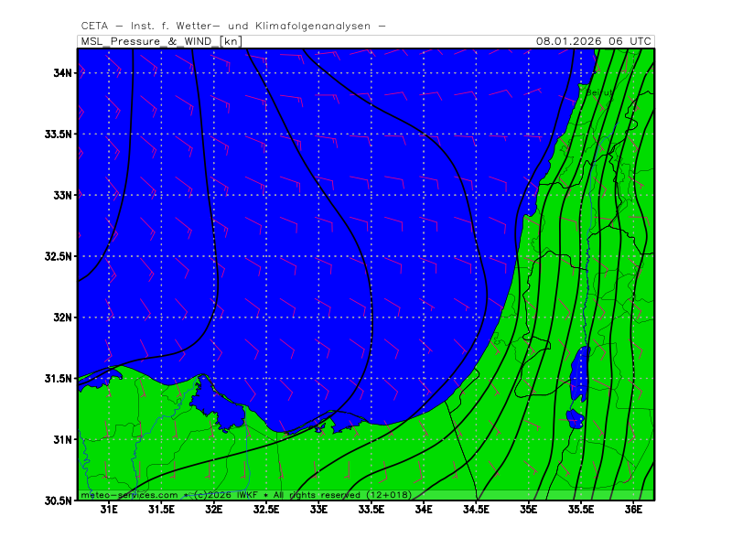This screenshot has height=549, width=732.
Task: Click the 34N latitude label
Action: click(x=62, y=73)
